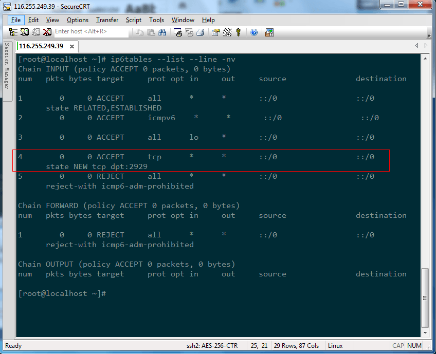
Task: Launch SecureFX from the last toolbar icon
Action: point(269,32)
